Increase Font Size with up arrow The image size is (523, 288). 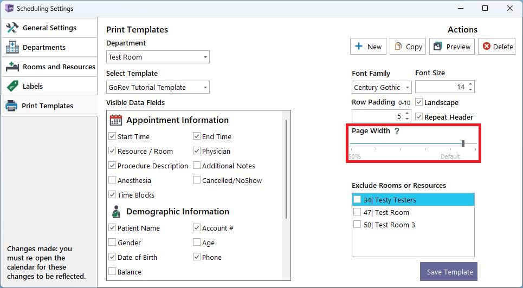pyautogui.click(x=470, y=84)
